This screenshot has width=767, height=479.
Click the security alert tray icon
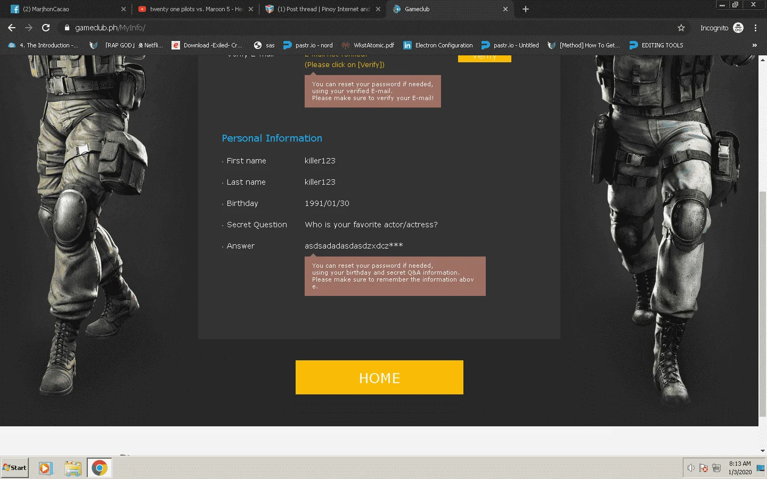704,468
